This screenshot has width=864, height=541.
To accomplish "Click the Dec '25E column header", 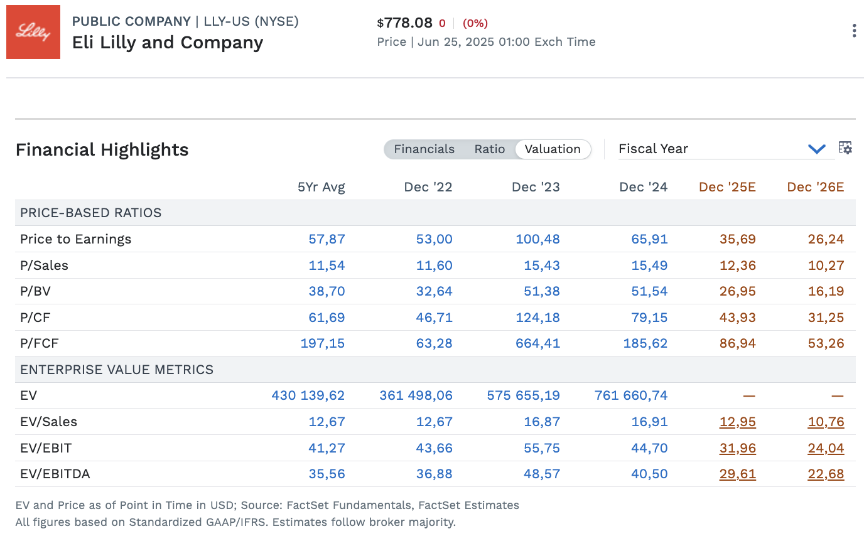I will pos(727,187).
